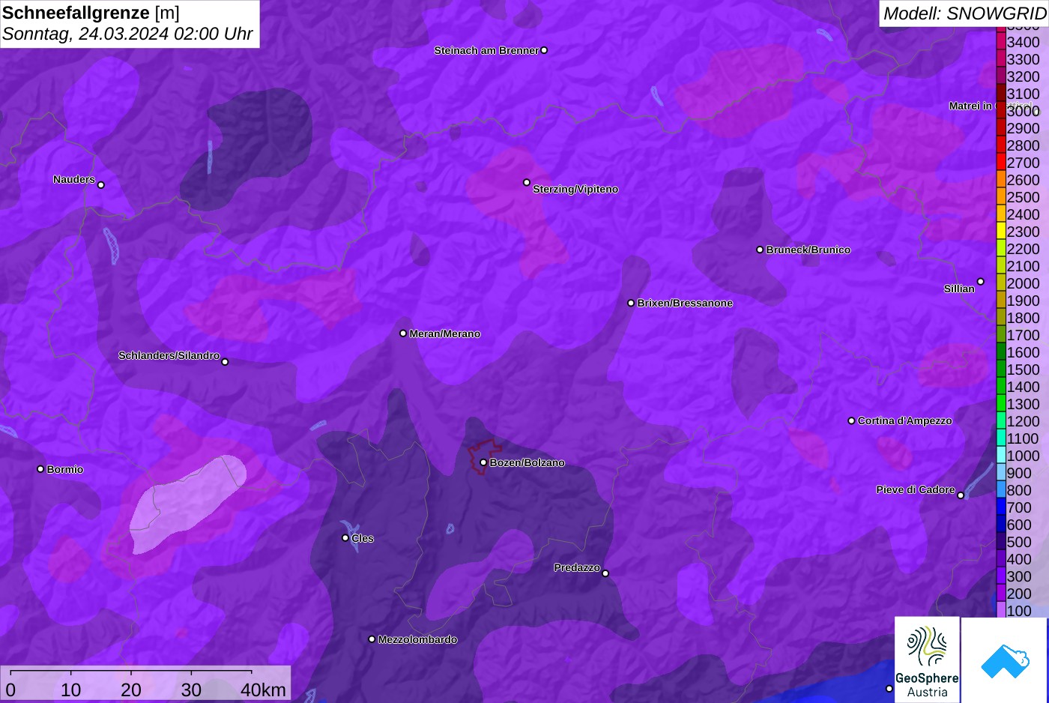Image resolution: width=1049 pixels, height=703 pixels.
Task: Click the Brixen/Bressanone marker dot
Action: pos(631,303)
